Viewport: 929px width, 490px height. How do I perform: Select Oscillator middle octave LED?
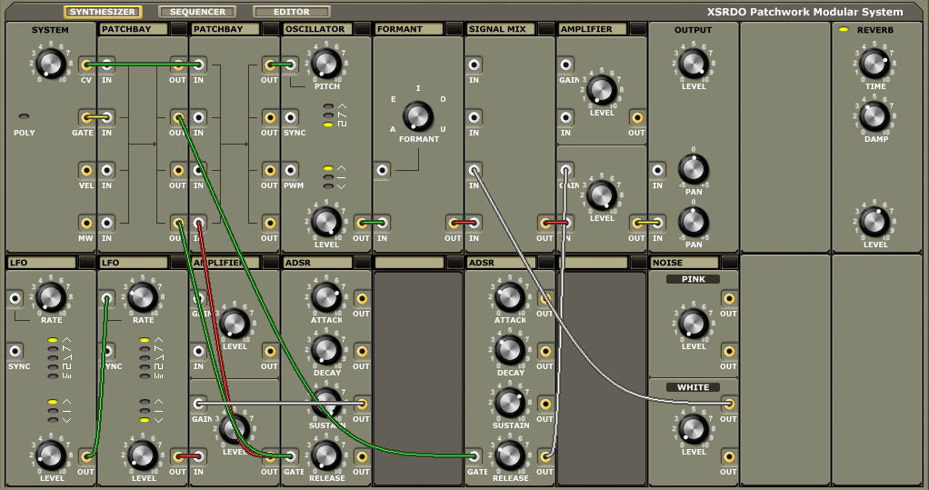[328, 177]
